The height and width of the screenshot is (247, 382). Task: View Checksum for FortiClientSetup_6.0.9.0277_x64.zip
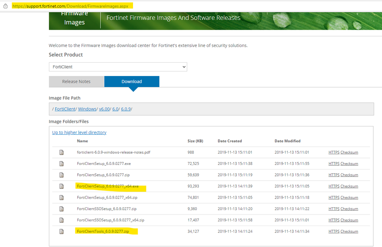click(349, 198)
